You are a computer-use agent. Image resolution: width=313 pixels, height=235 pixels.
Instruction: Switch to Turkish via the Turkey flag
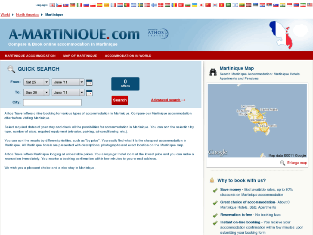(181, 5)
